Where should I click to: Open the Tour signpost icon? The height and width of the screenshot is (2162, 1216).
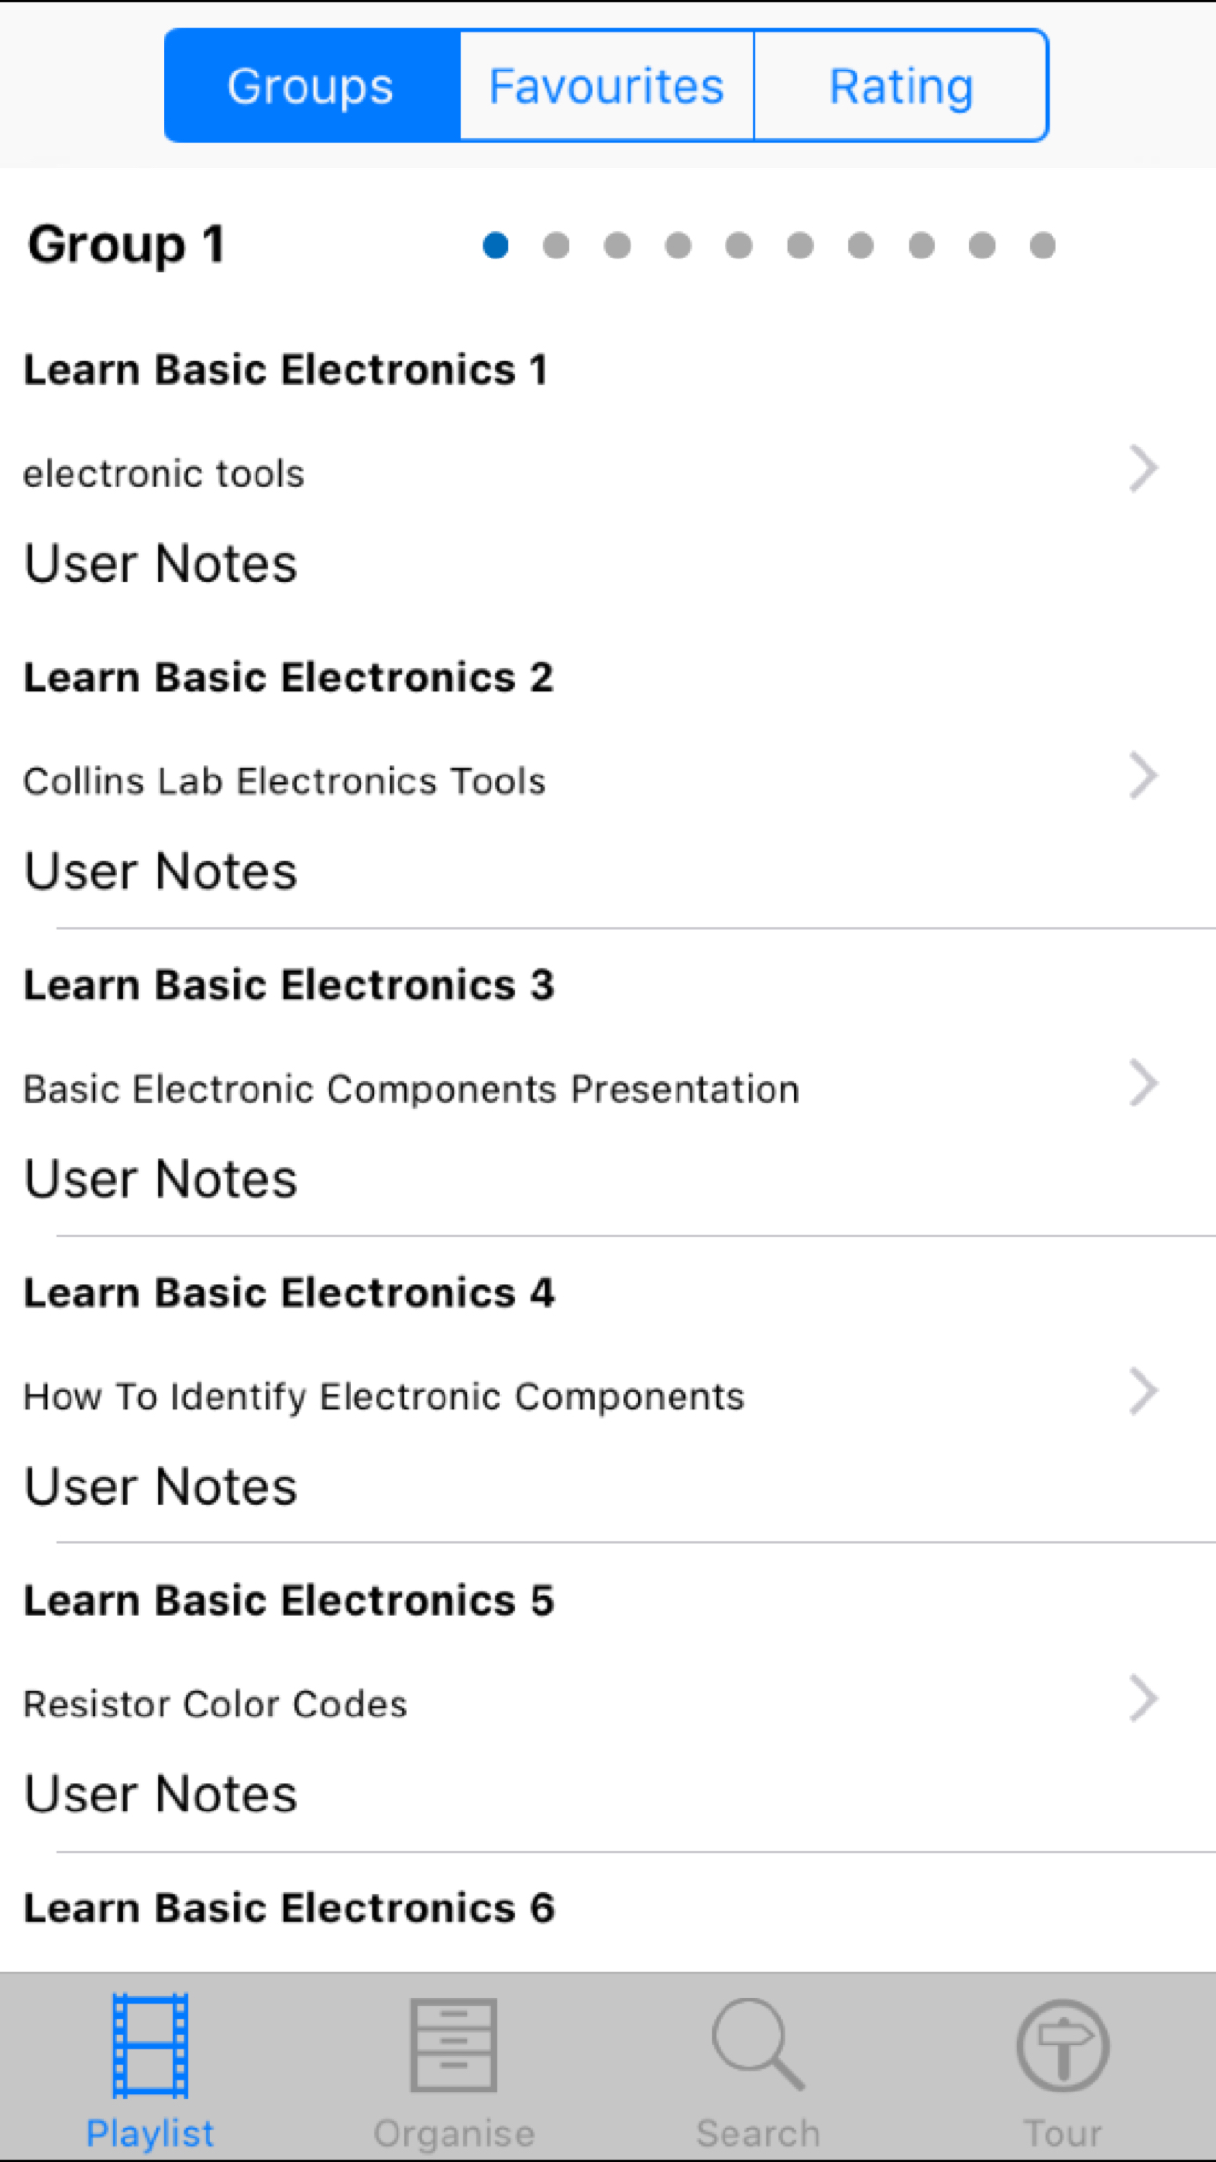[1062, 2046]
